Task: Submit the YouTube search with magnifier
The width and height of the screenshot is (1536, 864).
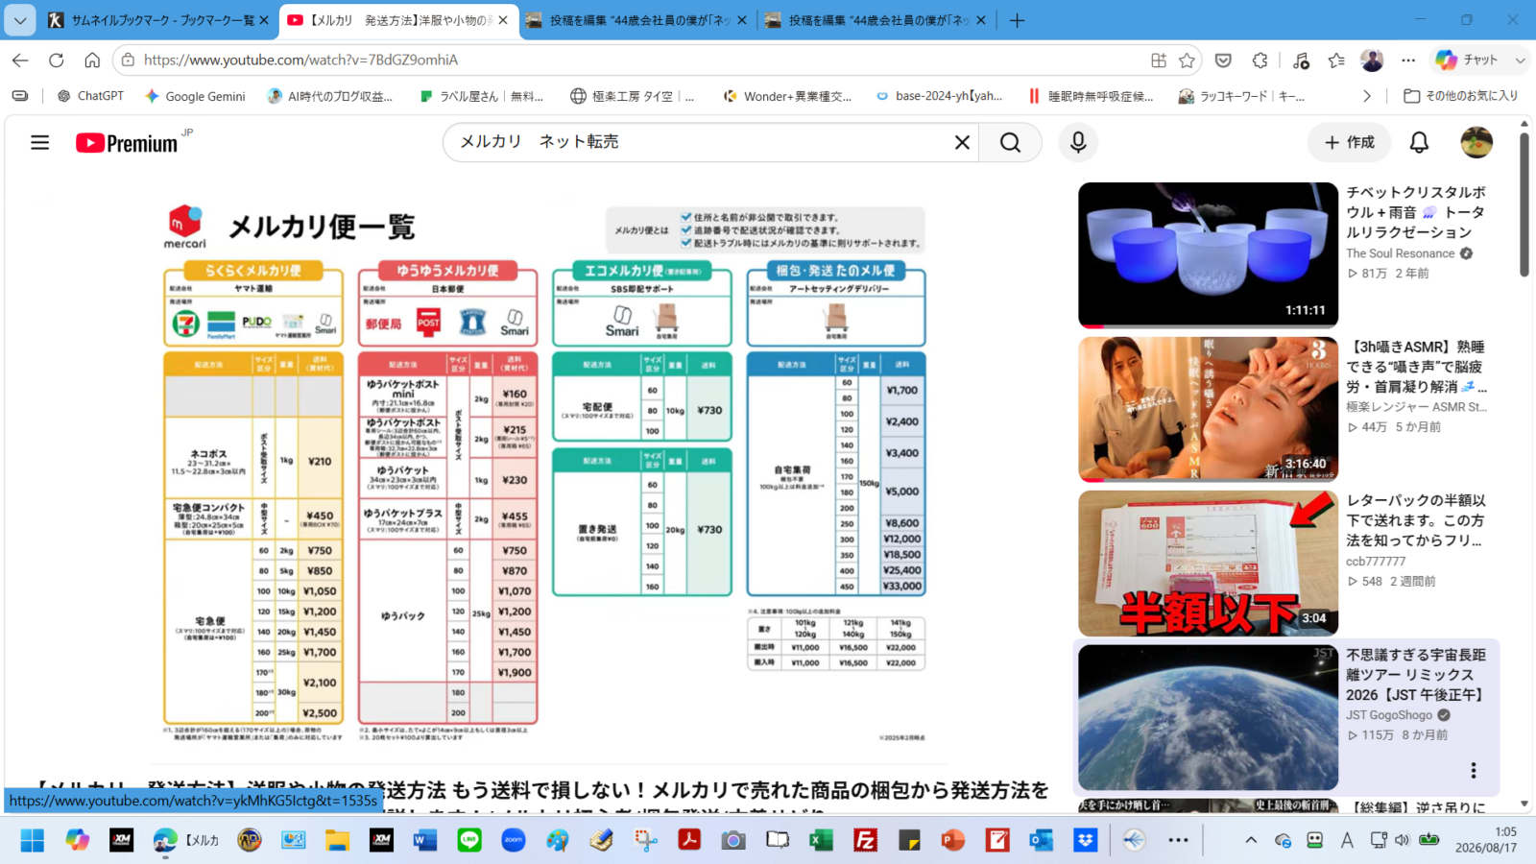Action: click(x=1010, y=142)
